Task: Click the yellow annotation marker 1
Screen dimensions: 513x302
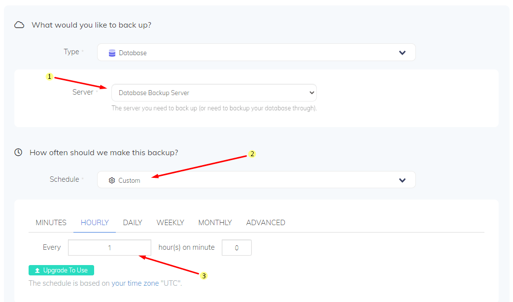Action: (x=49, y=76)
